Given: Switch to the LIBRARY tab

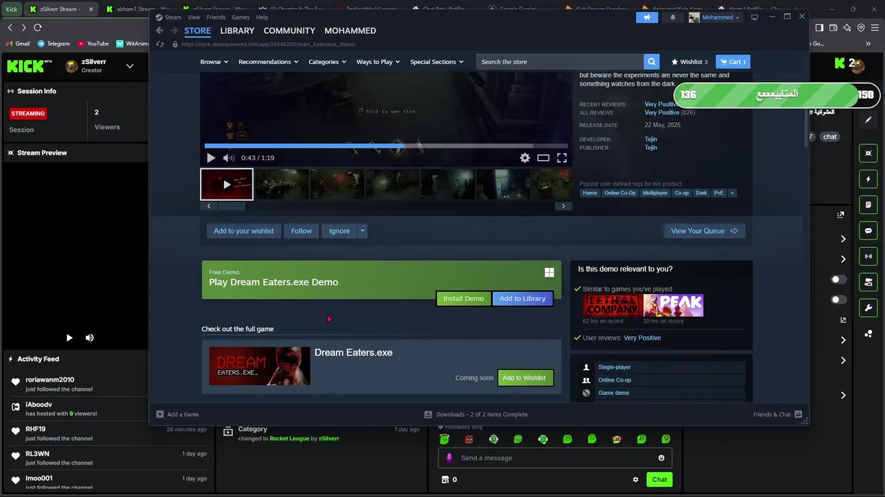Looking at the screenshot, I should [x=237, y=30].
